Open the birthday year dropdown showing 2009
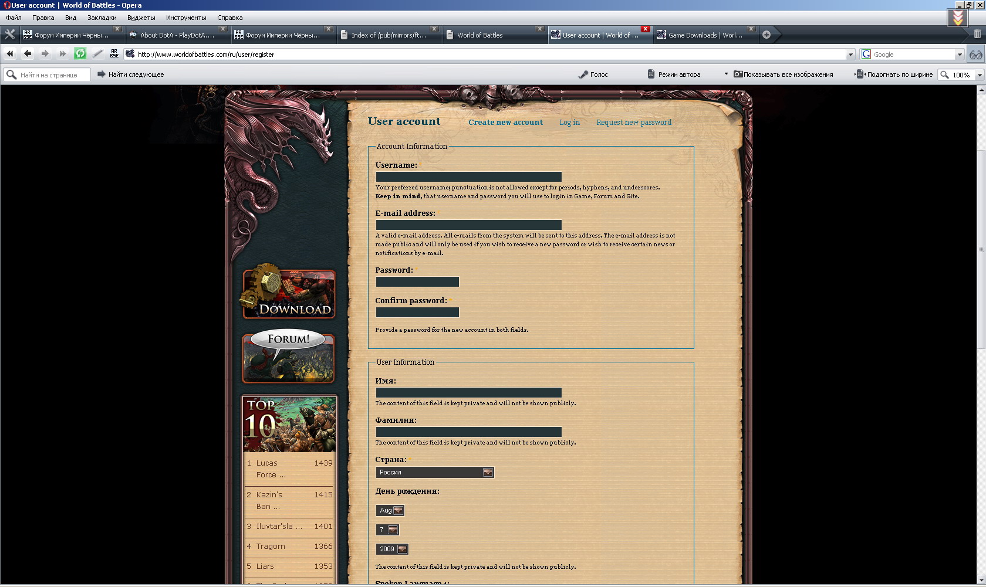The image size is (986, 587). [x=392, y=549]
